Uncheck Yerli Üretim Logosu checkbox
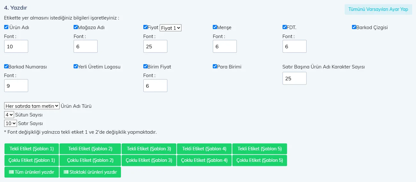416x182 pixels. (x=76, y=67)
